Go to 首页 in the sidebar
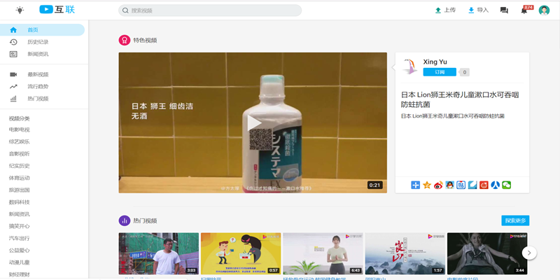The height and width of the screenshot is (280, 560). pos(42,30)
